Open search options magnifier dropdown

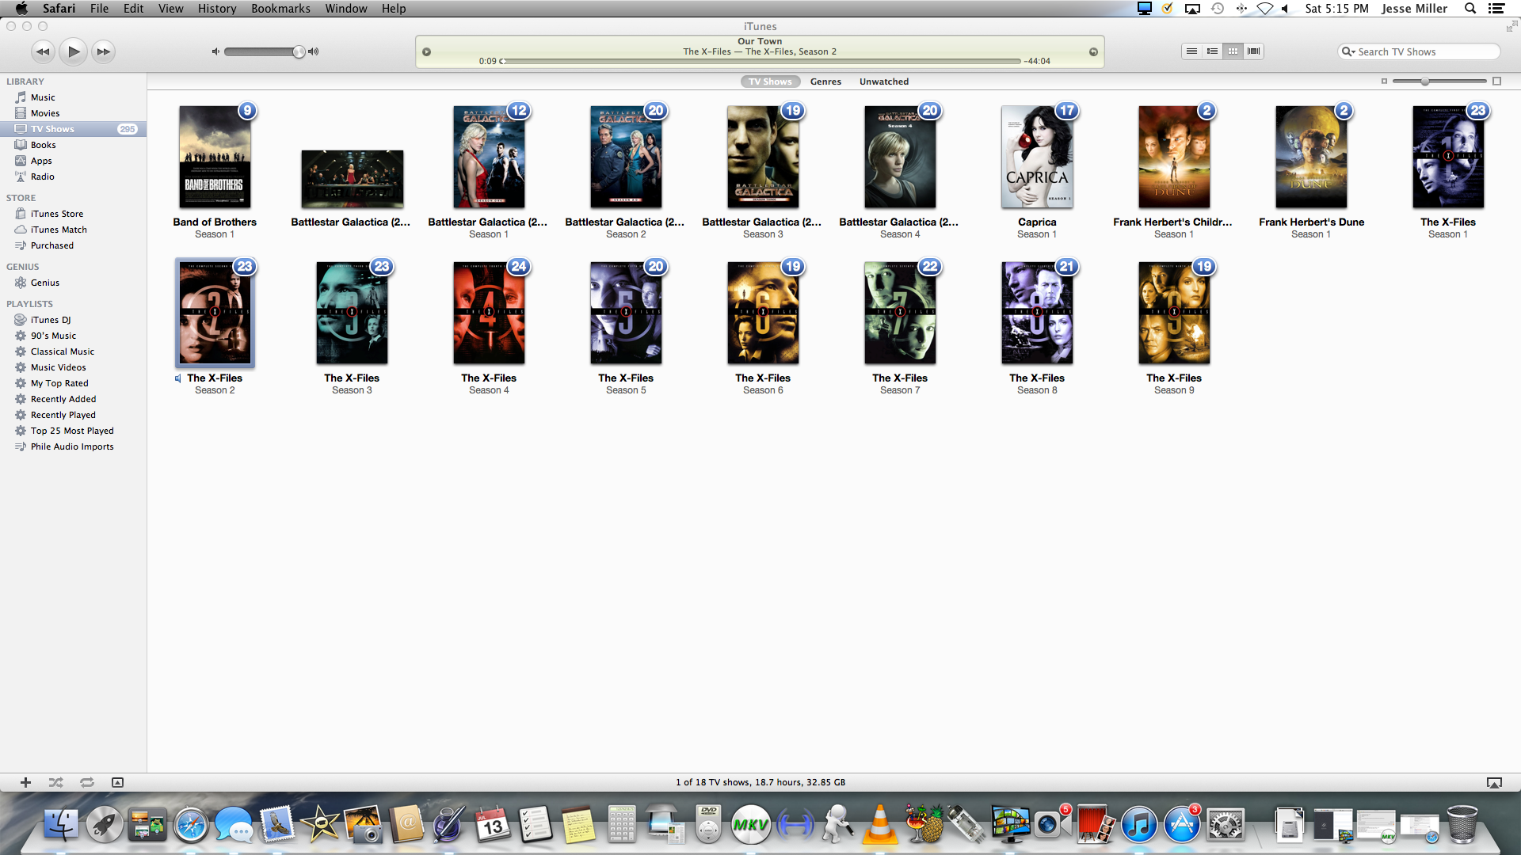tap(1348, 51)
